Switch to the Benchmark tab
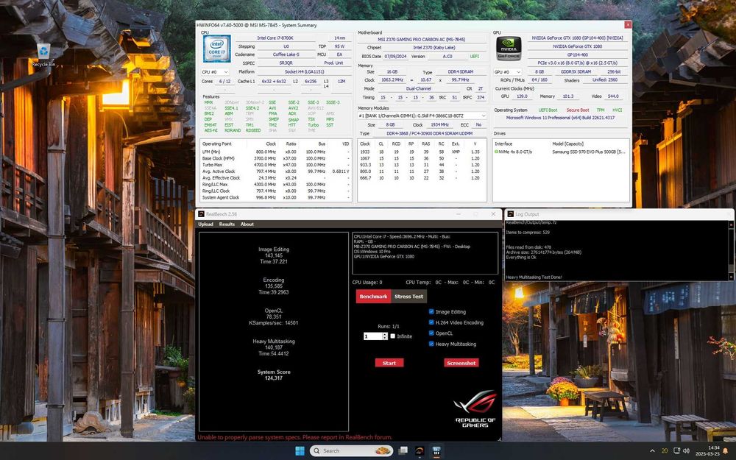Viewport: 736px width, 460px height. pos(374,296)
